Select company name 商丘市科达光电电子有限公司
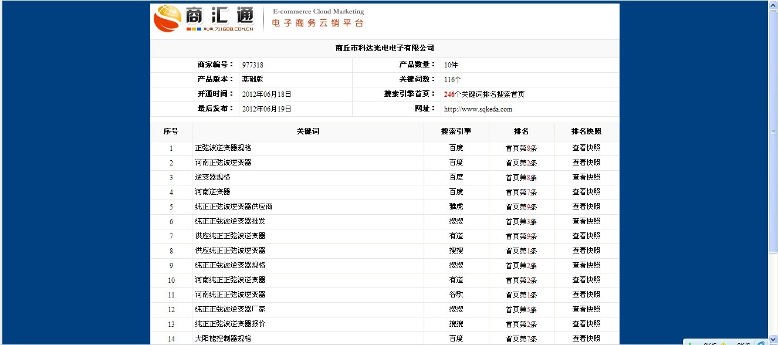Viewport: 778px width, 345px height. click(385, 48)
